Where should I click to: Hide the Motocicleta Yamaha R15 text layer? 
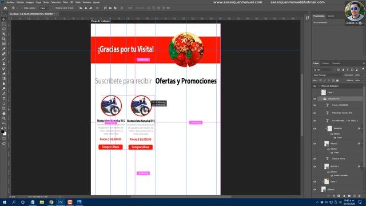(x=315, y=113)
